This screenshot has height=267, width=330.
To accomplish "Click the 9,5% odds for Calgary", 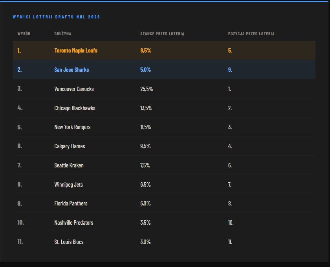I will point(145,146).
